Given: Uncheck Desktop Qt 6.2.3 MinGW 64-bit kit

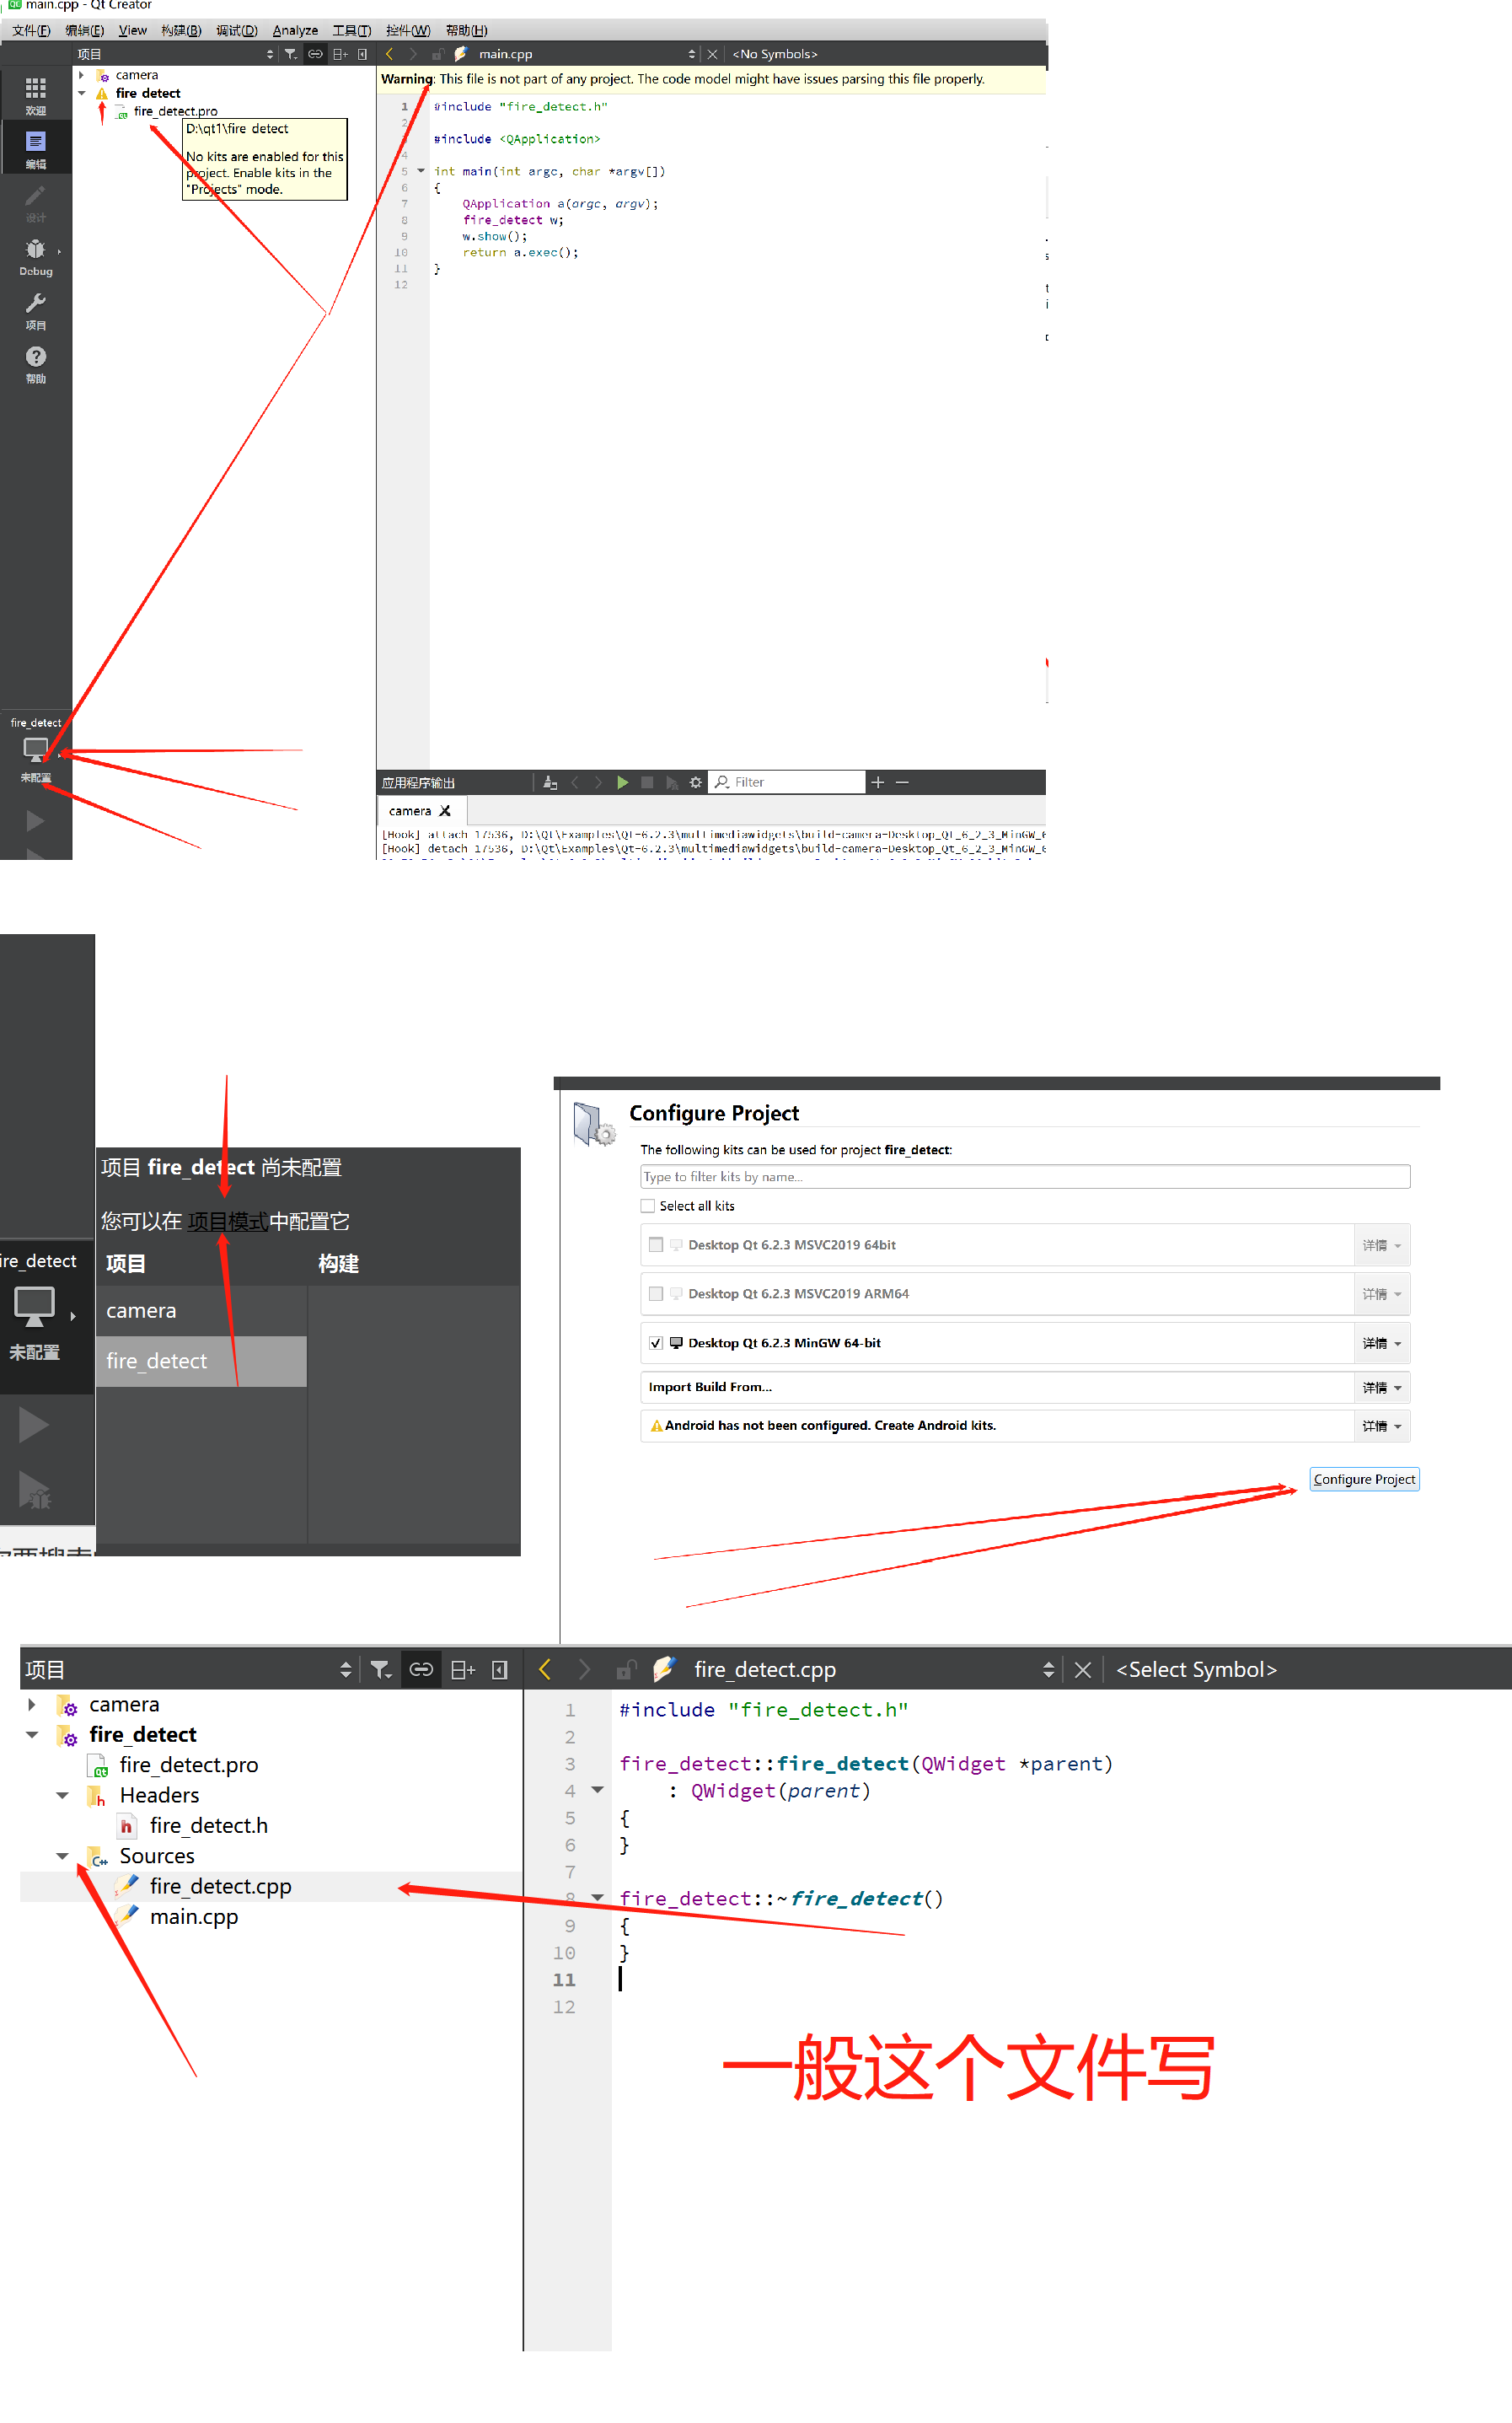Looking at the screenshot, I should [x=656, y=1343].
